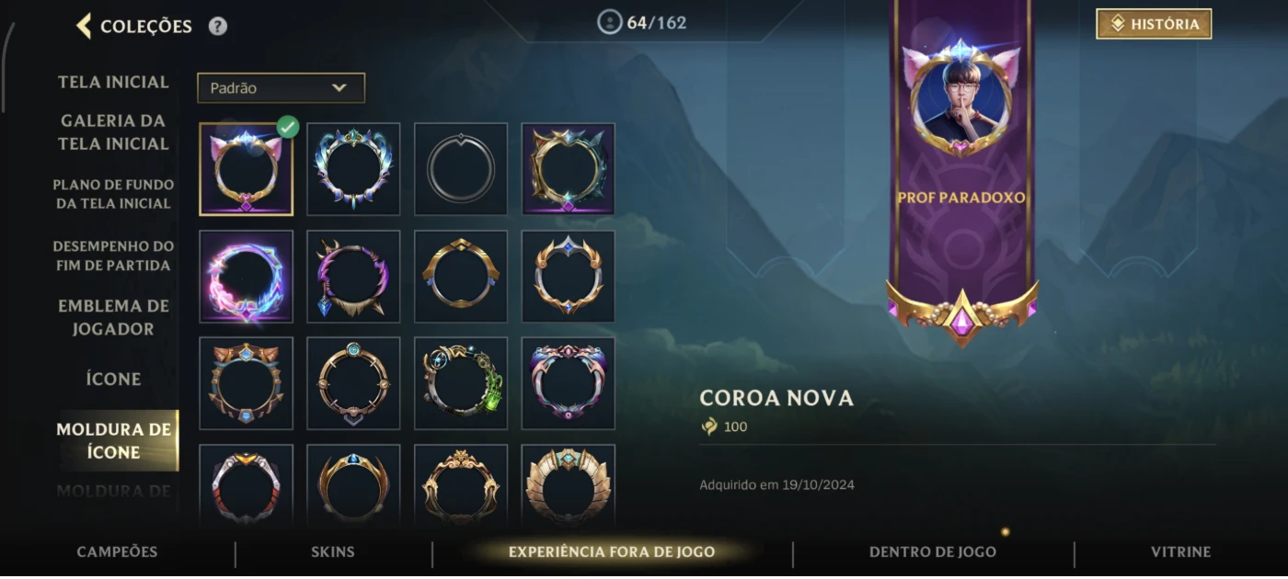Open the Padrão sort dropdown

click(x=281, y=88)
